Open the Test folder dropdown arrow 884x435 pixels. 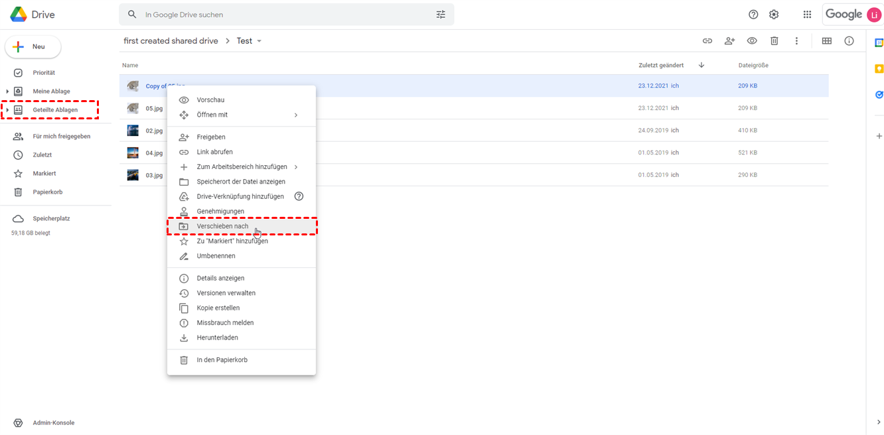(x=259, y=41)
